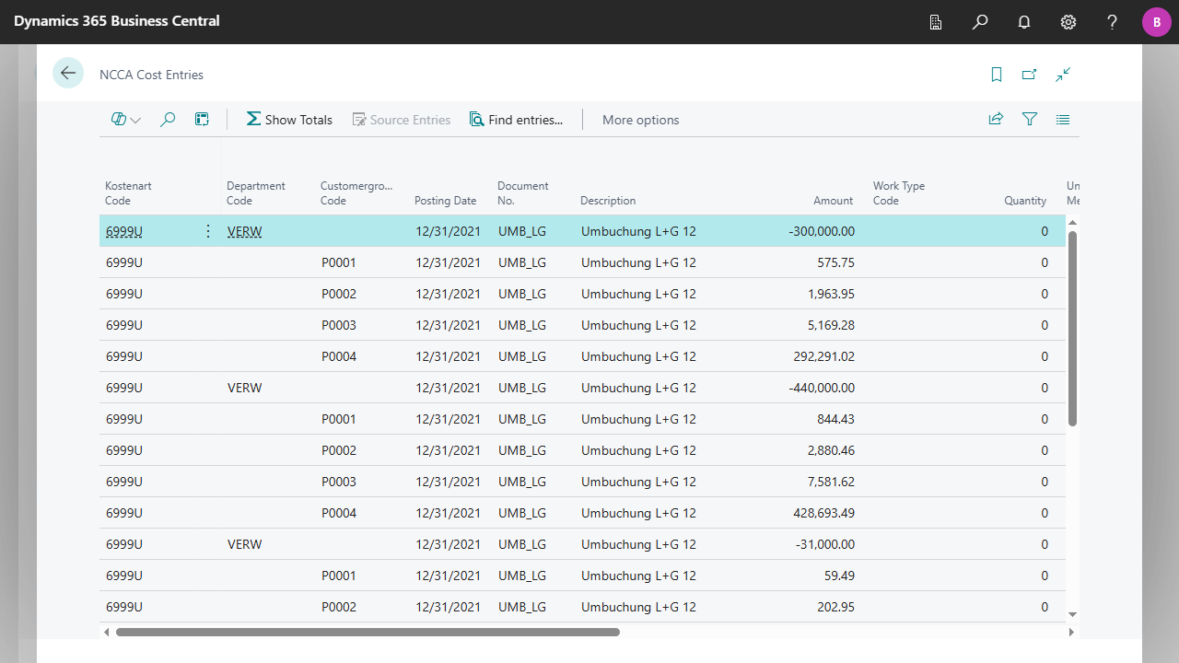Sort by the Amount column header
The image size is (1179, 663).
click(x=833, y=201)
